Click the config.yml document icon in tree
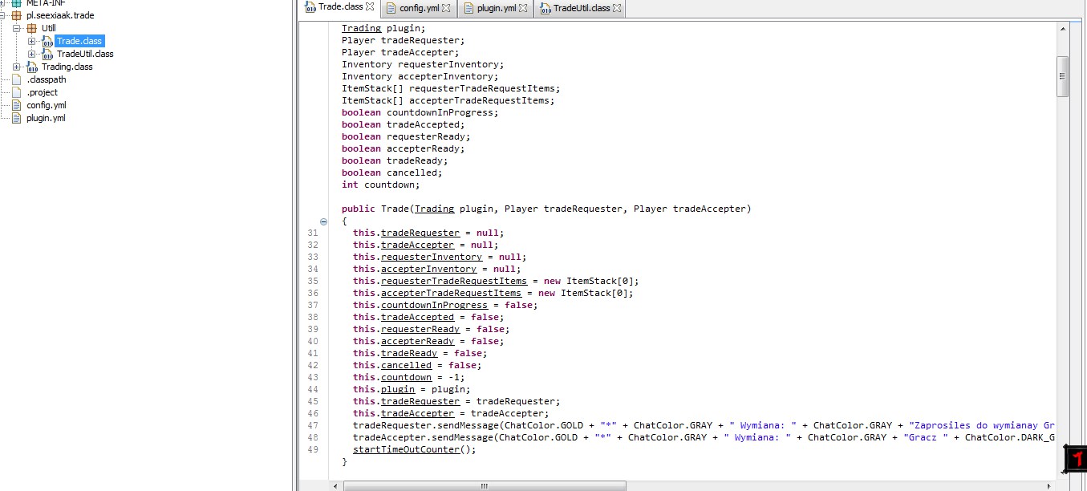This screenshot has width=1087, height=491. (17, 105)
